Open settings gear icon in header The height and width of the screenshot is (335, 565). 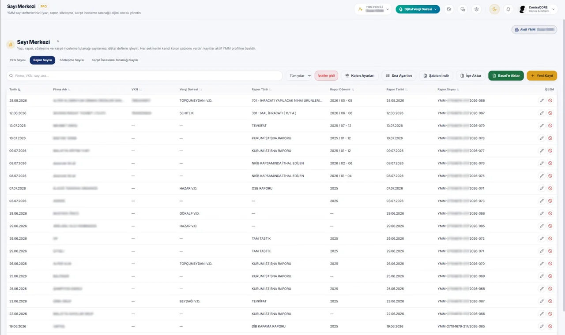(x=476, y=9)
